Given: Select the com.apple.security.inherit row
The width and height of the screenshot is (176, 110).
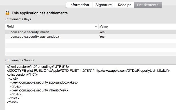Looking at the screenshot, I should point(91,32).
